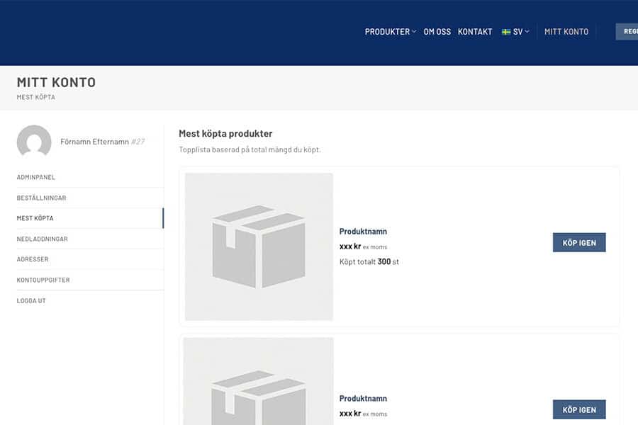
Task: Click the REGISTRERA button top right
Action: [x=628, y=31]
